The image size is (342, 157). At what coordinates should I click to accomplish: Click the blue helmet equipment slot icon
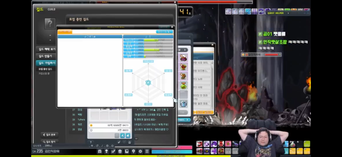click(x=184, y=104)
